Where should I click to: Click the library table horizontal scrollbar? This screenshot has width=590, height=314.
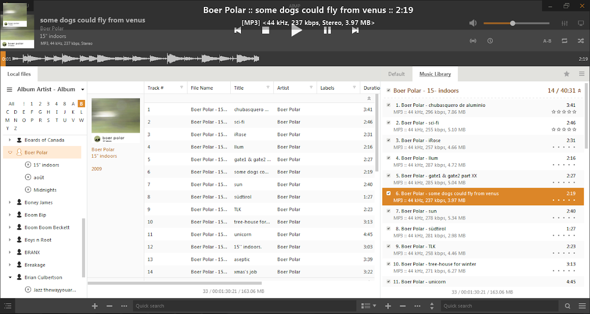tap(175, 283)
